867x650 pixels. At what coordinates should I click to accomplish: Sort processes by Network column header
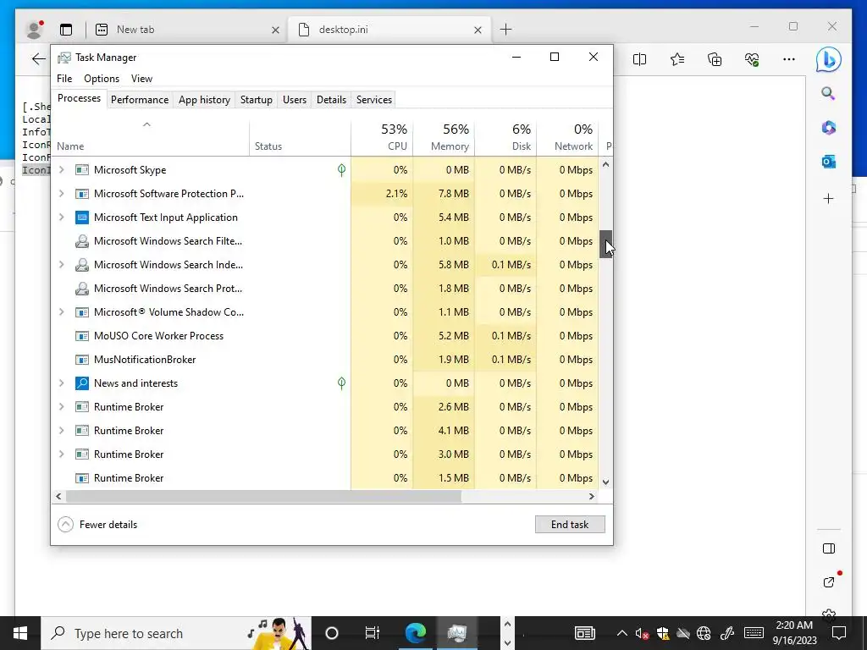[567, 137]
